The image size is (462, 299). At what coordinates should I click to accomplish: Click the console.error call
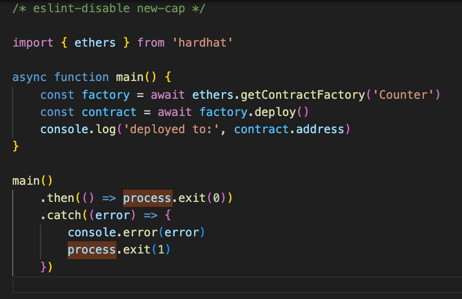[136, 232]
